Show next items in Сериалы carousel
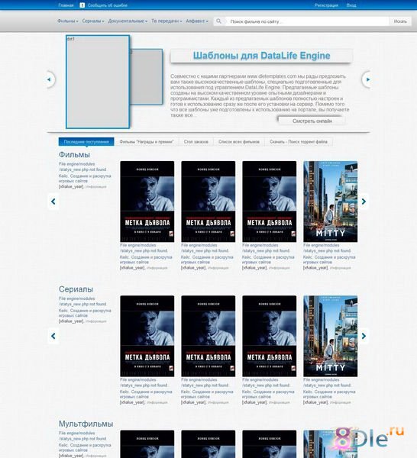This screenshot has width=417, height=458. (x=364, y=336)
